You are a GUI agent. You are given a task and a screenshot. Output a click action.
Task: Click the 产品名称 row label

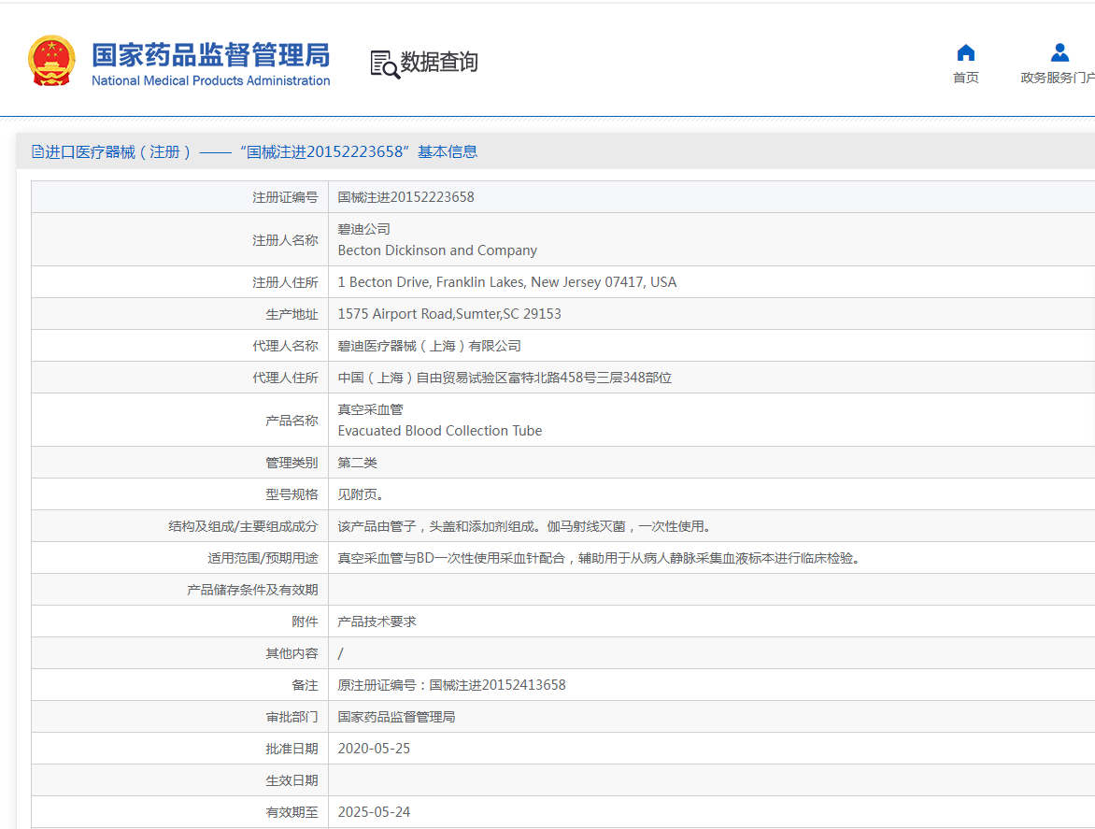coord(292,421)
